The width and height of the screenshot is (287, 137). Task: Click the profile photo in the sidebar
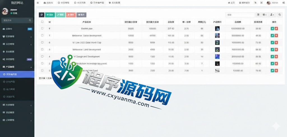[5, 11]
